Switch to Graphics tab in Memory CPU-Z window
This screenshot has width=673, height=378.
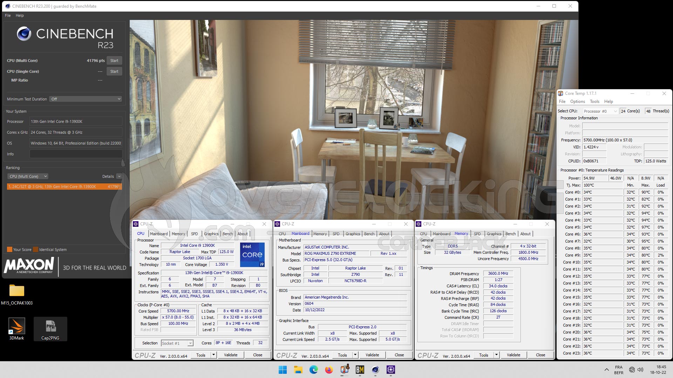(494, 234)
